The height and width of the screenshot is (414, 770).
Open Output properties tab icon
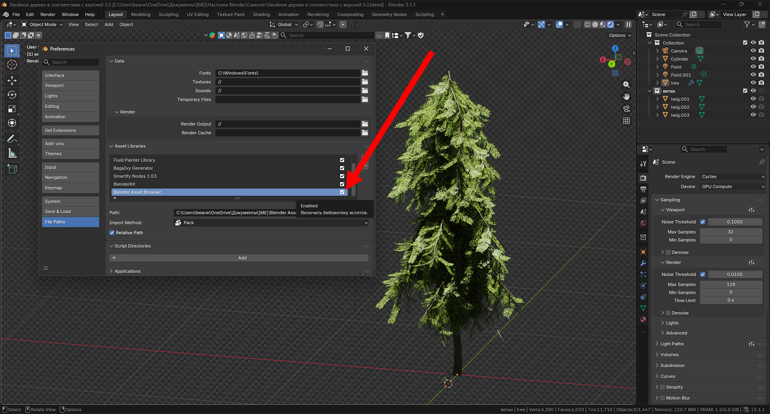643,189
